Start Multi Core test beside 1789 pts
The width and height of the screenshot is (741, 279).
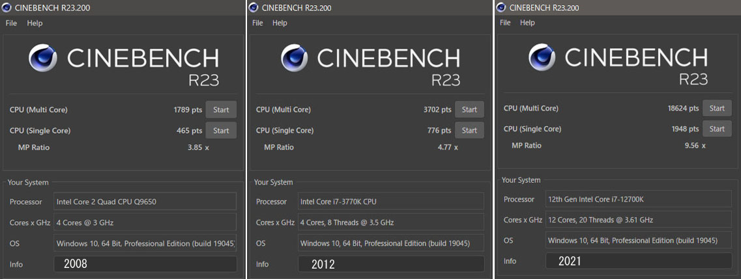221,110
